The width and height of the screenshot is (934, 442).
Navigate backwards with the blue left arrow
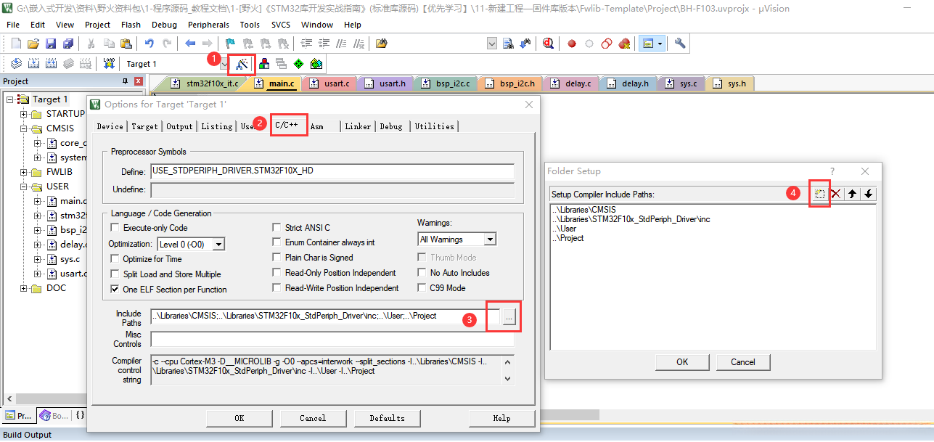(190, 44)
